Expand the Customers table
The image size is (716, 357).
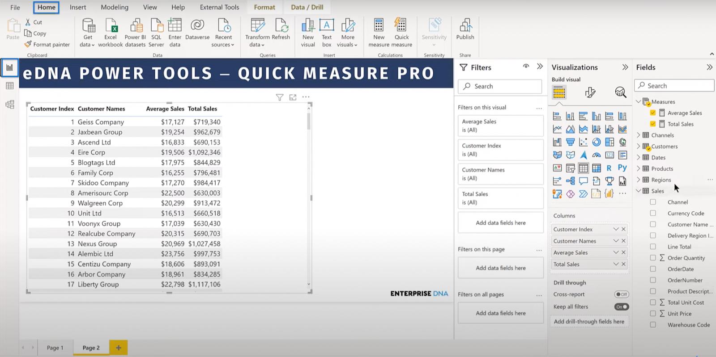tap(639, 146)
